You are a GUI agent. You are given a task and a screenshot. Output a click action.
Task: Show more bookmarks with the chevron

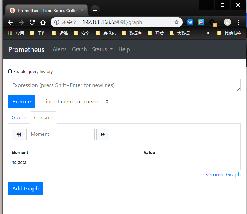[208, 33]
